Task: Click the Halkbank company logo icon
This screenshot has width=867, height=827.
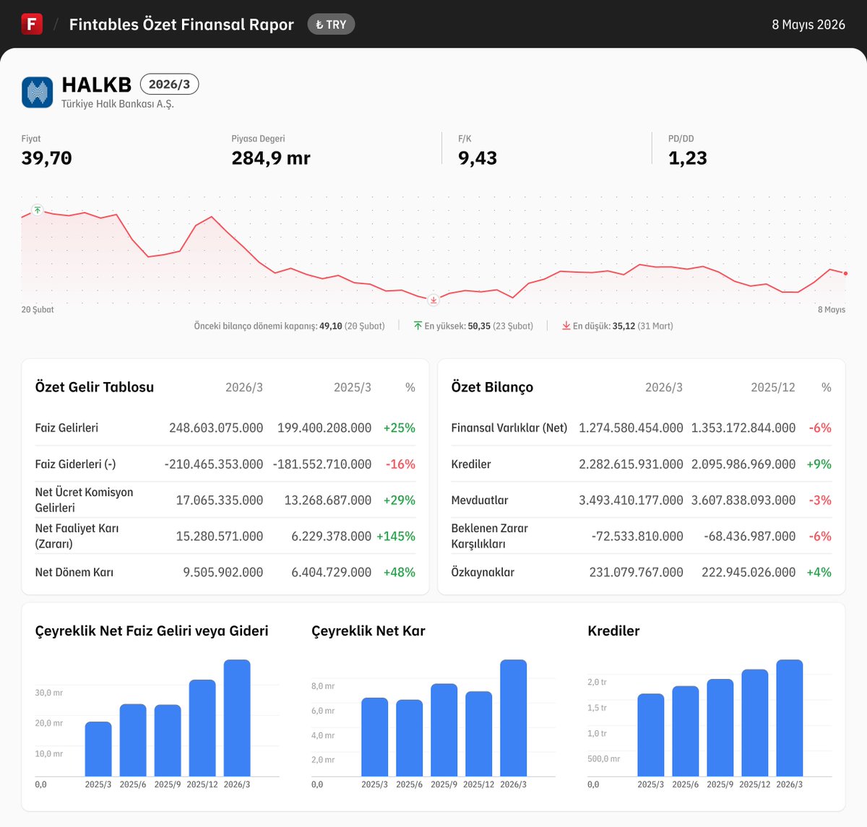Action: (38, 92)
